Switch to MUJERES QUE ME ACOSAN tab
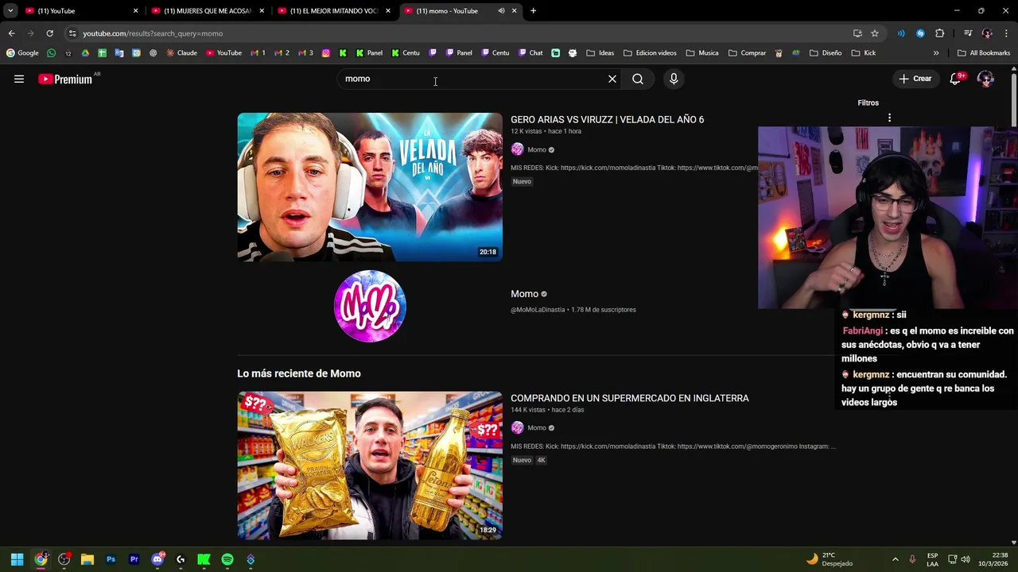The height and width of the screenshot is (572, 1018). (x=207, y=11)
